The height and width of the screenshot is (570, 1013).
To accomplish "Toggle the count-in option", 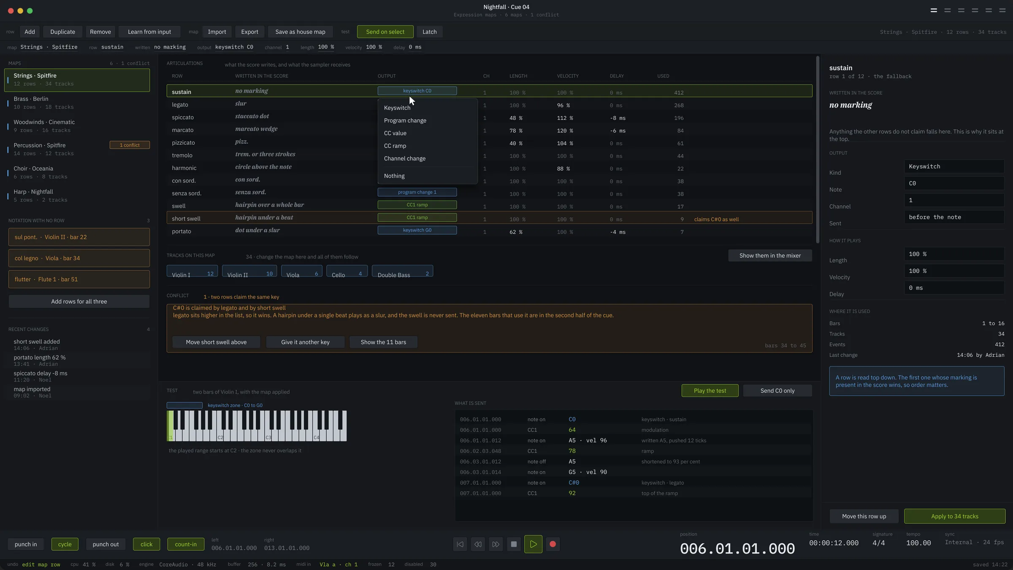I will point(186,544).
